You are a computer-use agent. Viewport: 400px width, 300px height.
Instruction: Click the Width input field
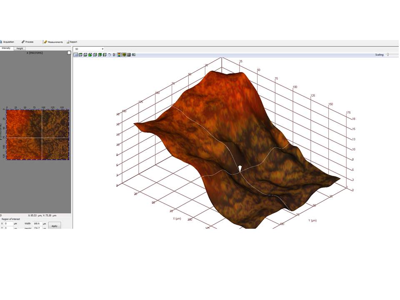(37, 223)
